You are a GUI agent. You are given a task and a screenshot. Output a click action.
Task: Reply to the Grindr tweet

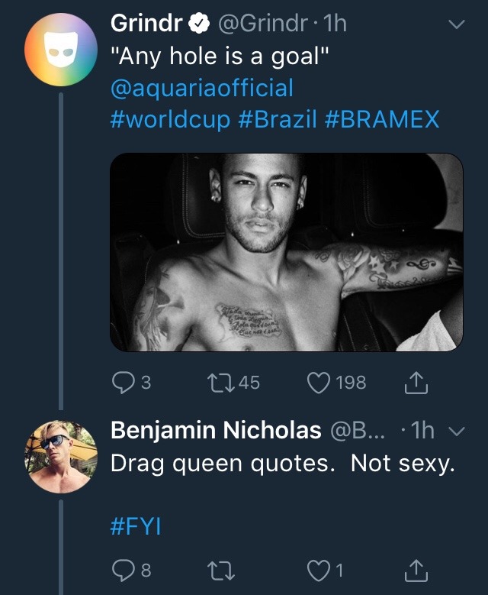(123, 382)
